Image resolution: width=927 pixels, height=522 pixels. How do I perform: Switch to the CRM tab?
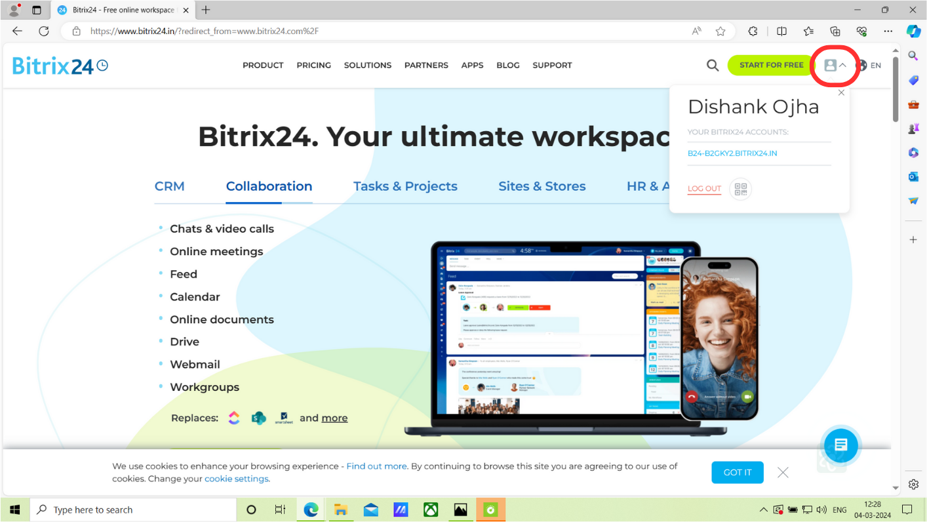point(170,186)
